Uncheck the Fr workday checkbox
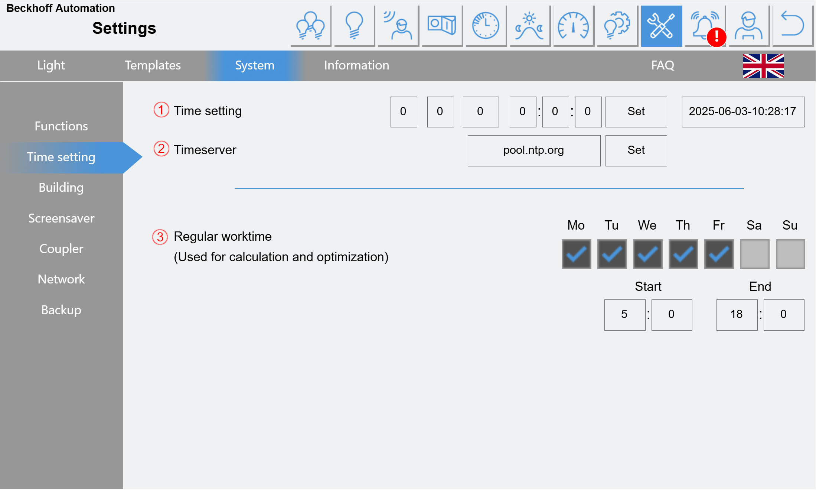The height and width of the screenshot is (490, 816). [x=719, y=254]
